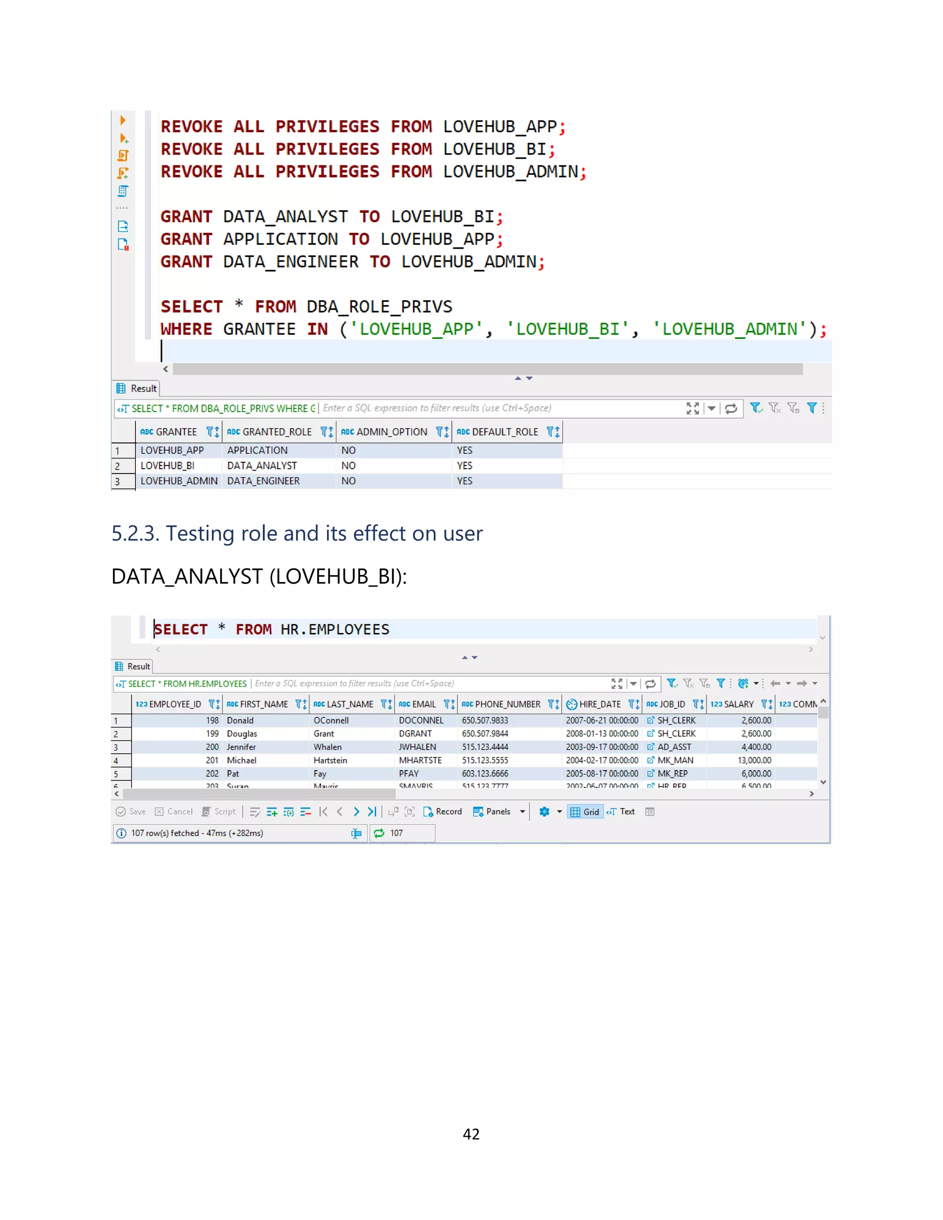Screen dimensions: 943x1220
Task: Open back navigation history dropdown
Action: point(788,683)
